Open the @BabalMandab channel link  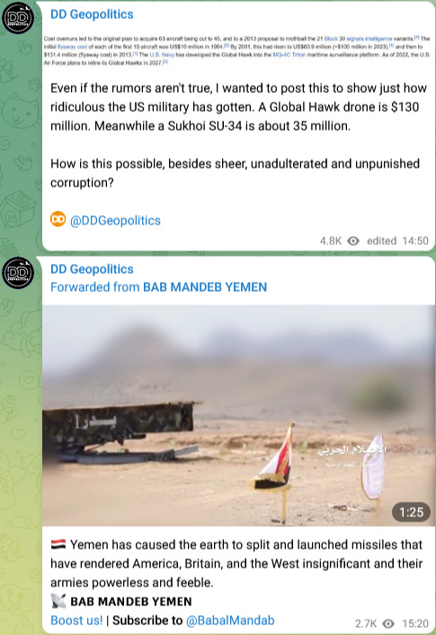coord(230,621)
